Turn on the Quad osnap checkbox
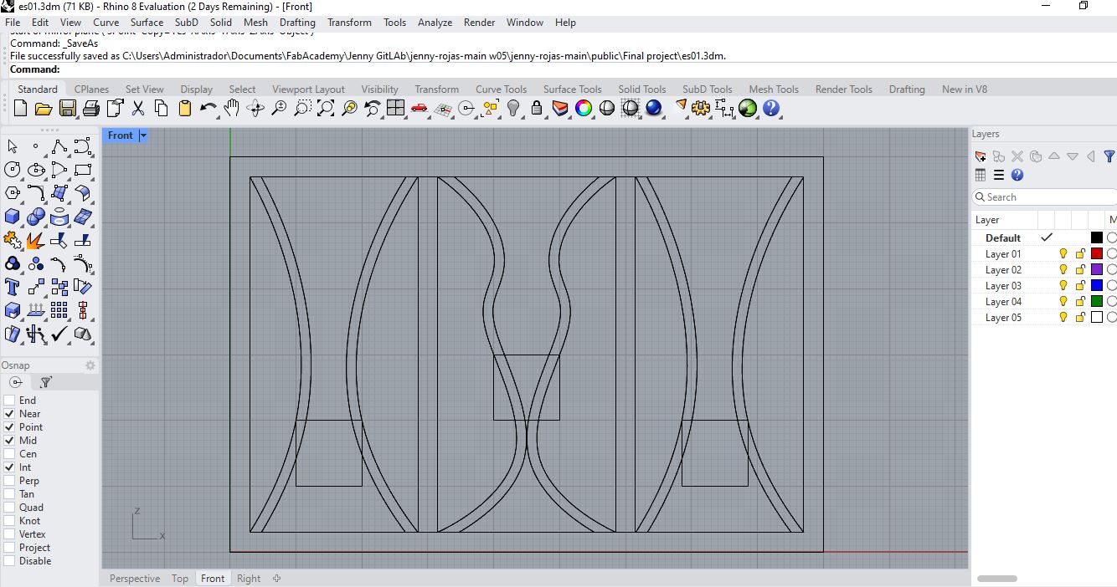 point(10,508)
